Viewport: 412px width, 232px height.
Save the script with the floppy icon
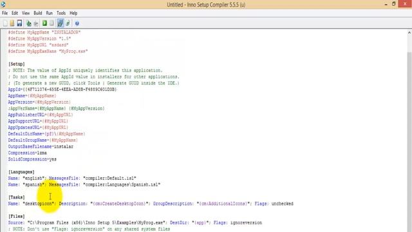click(x=19, y=23)
